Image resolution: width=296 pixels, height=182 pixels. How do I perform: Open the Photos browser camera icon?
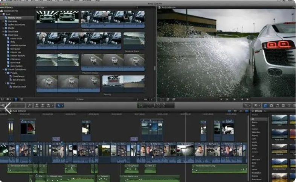coord(271,106)
